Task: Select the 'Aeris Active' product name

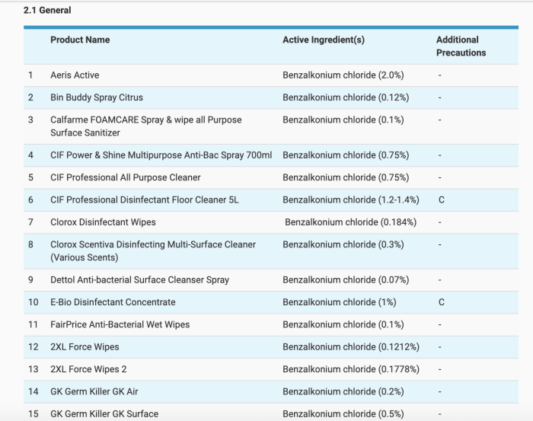Action: (x=75, y=75)
